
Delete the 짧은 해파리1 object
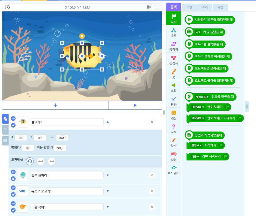coord(152,175)
